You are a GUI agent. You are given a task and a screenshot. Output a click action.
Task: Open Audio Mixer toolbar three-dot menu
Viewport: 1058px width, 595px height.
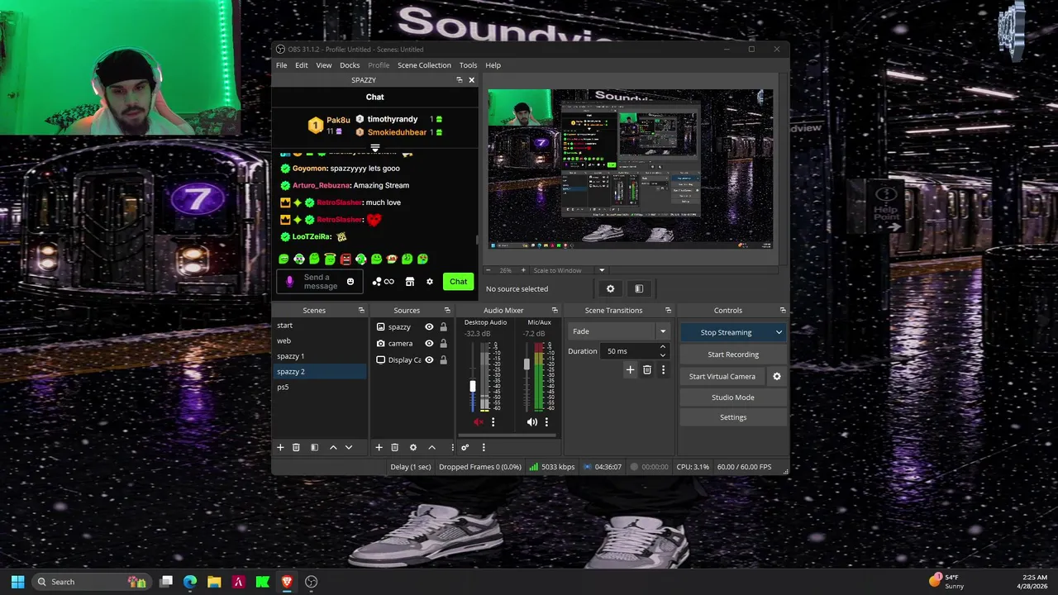(x=484, y=447)
